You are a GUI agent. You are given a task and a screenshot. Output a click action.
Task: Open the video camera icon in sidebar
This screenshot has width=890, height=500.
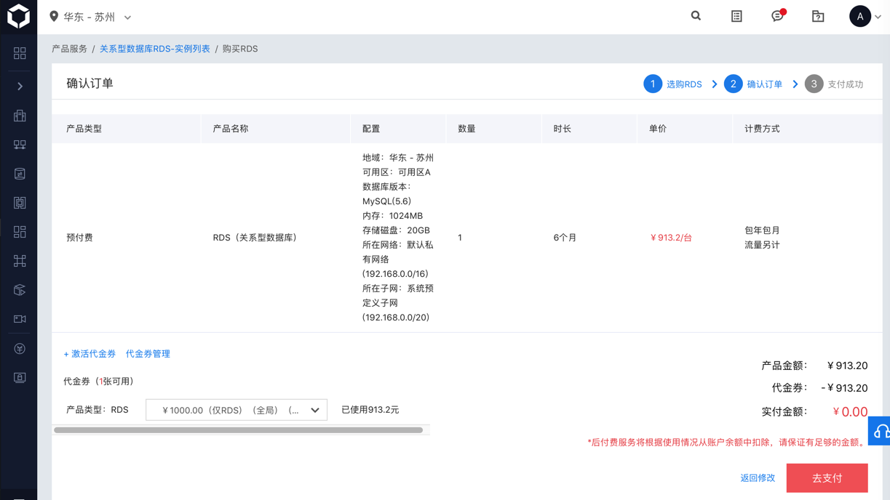[x=20, y=319]
